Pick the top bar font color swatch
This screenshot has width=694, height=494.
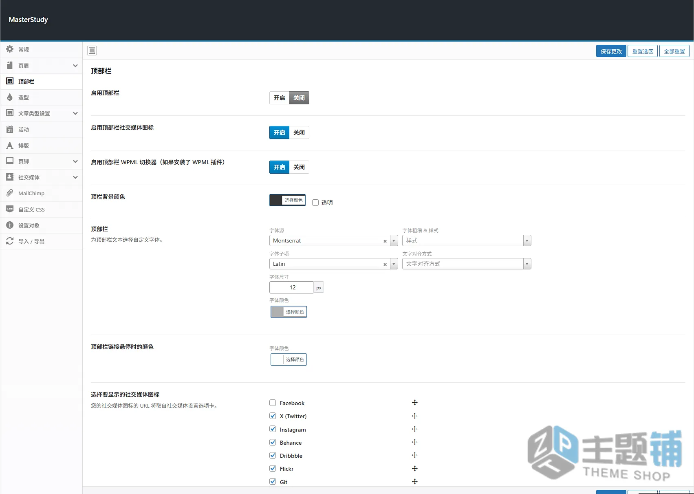289,312
